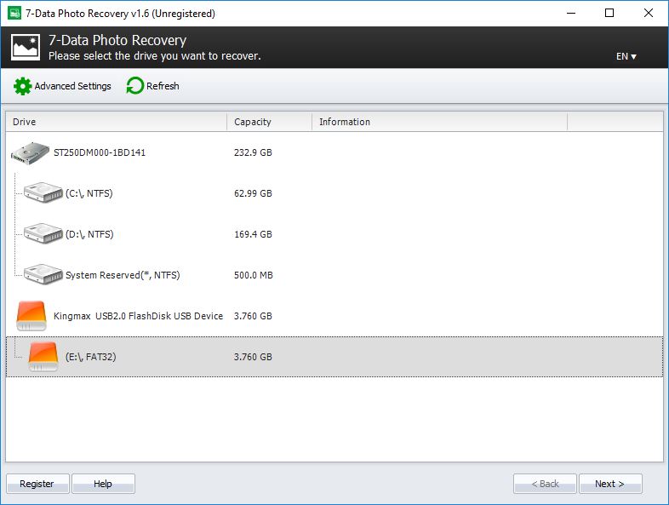Image resolution: width=669 pixels, height=505 pixels.
Task: Select Kingmax USB2.0 FlashDisk USB Device
Action: (334, 316)
